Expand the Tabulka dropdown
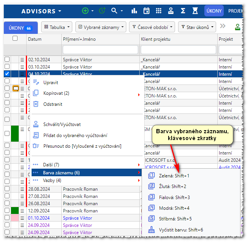The width and height of the screenshot is (250, 244). pos(56,27)
